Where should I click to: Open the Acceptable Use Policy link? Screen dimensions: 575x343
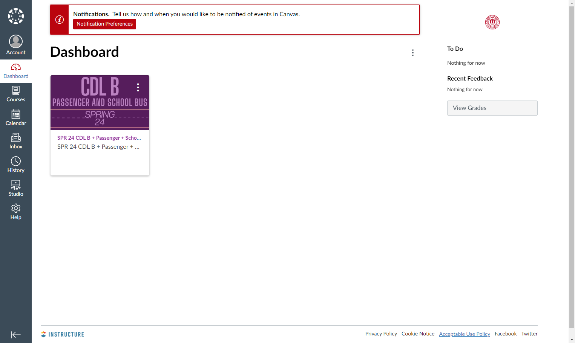(465, 334)
